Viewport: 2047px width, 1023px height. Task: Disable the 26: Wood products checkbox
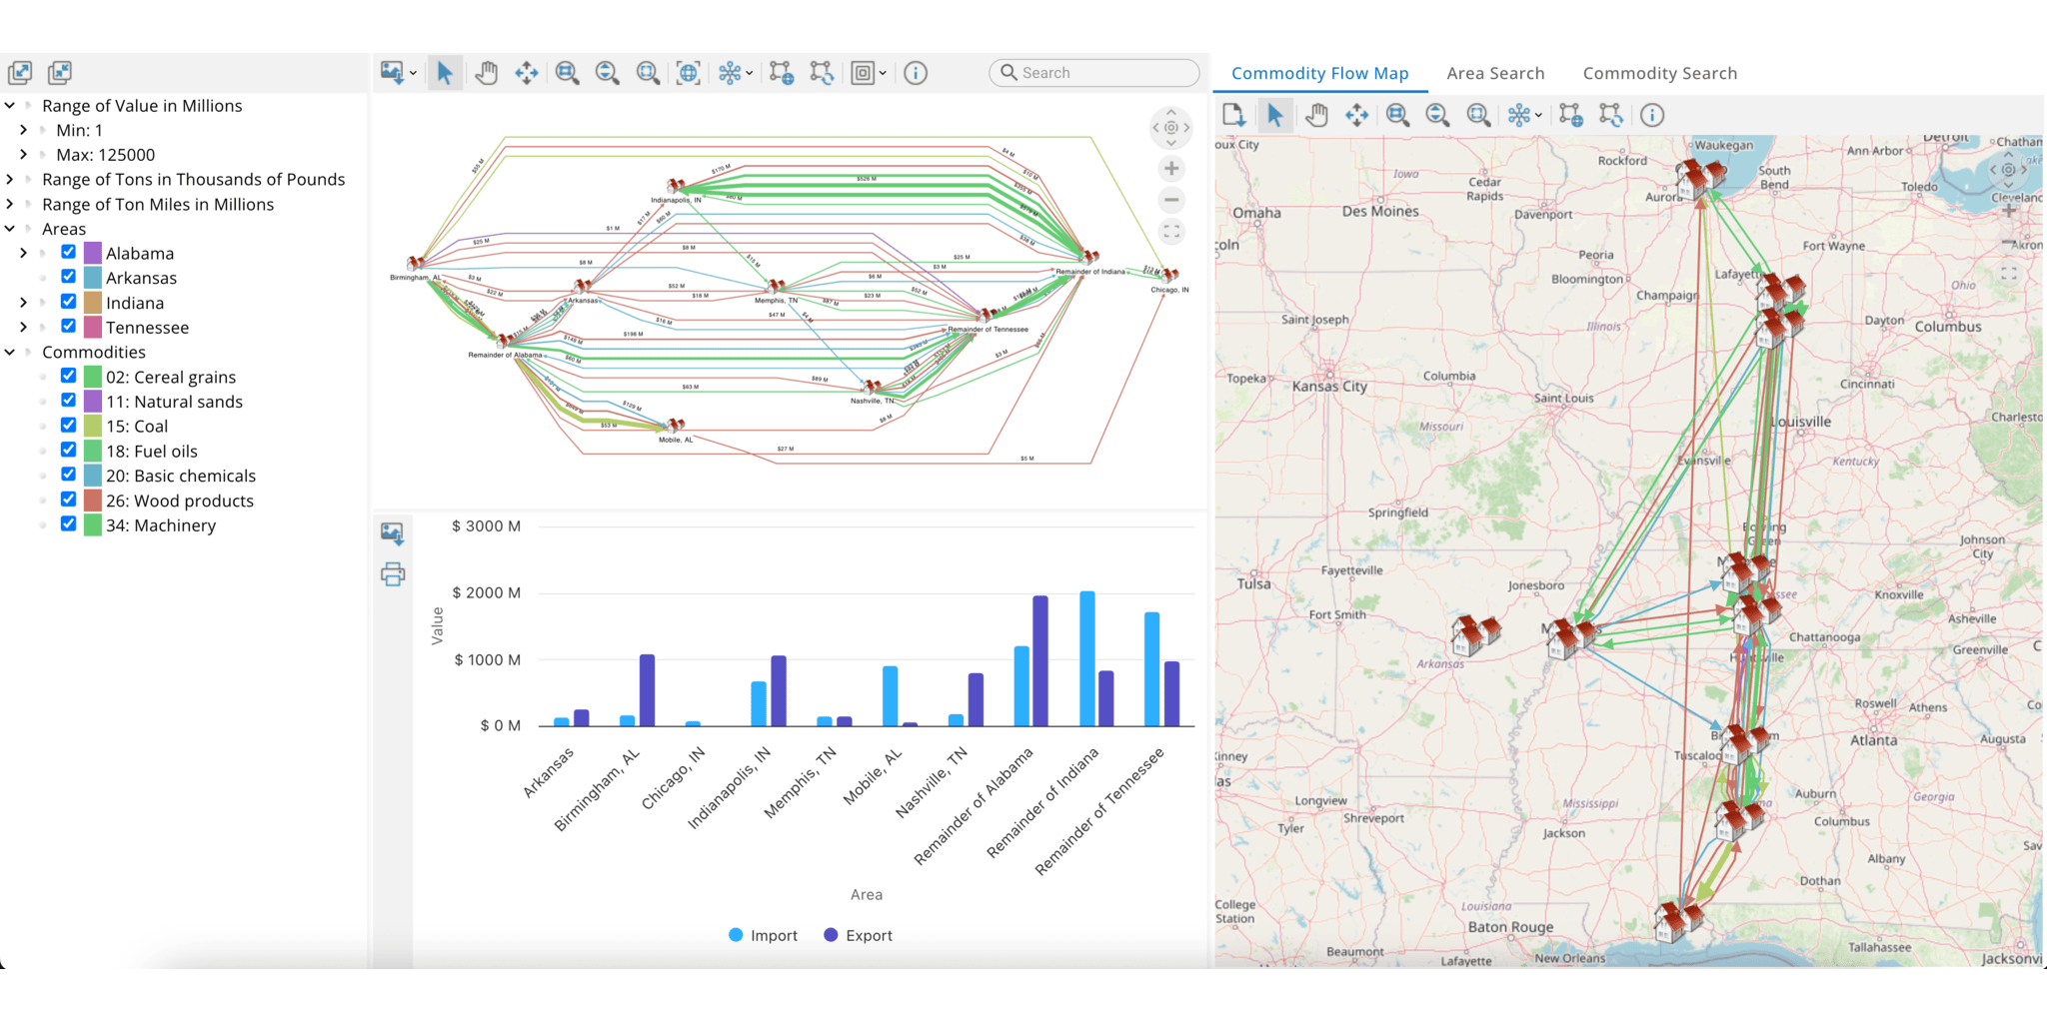coord(69,500)
